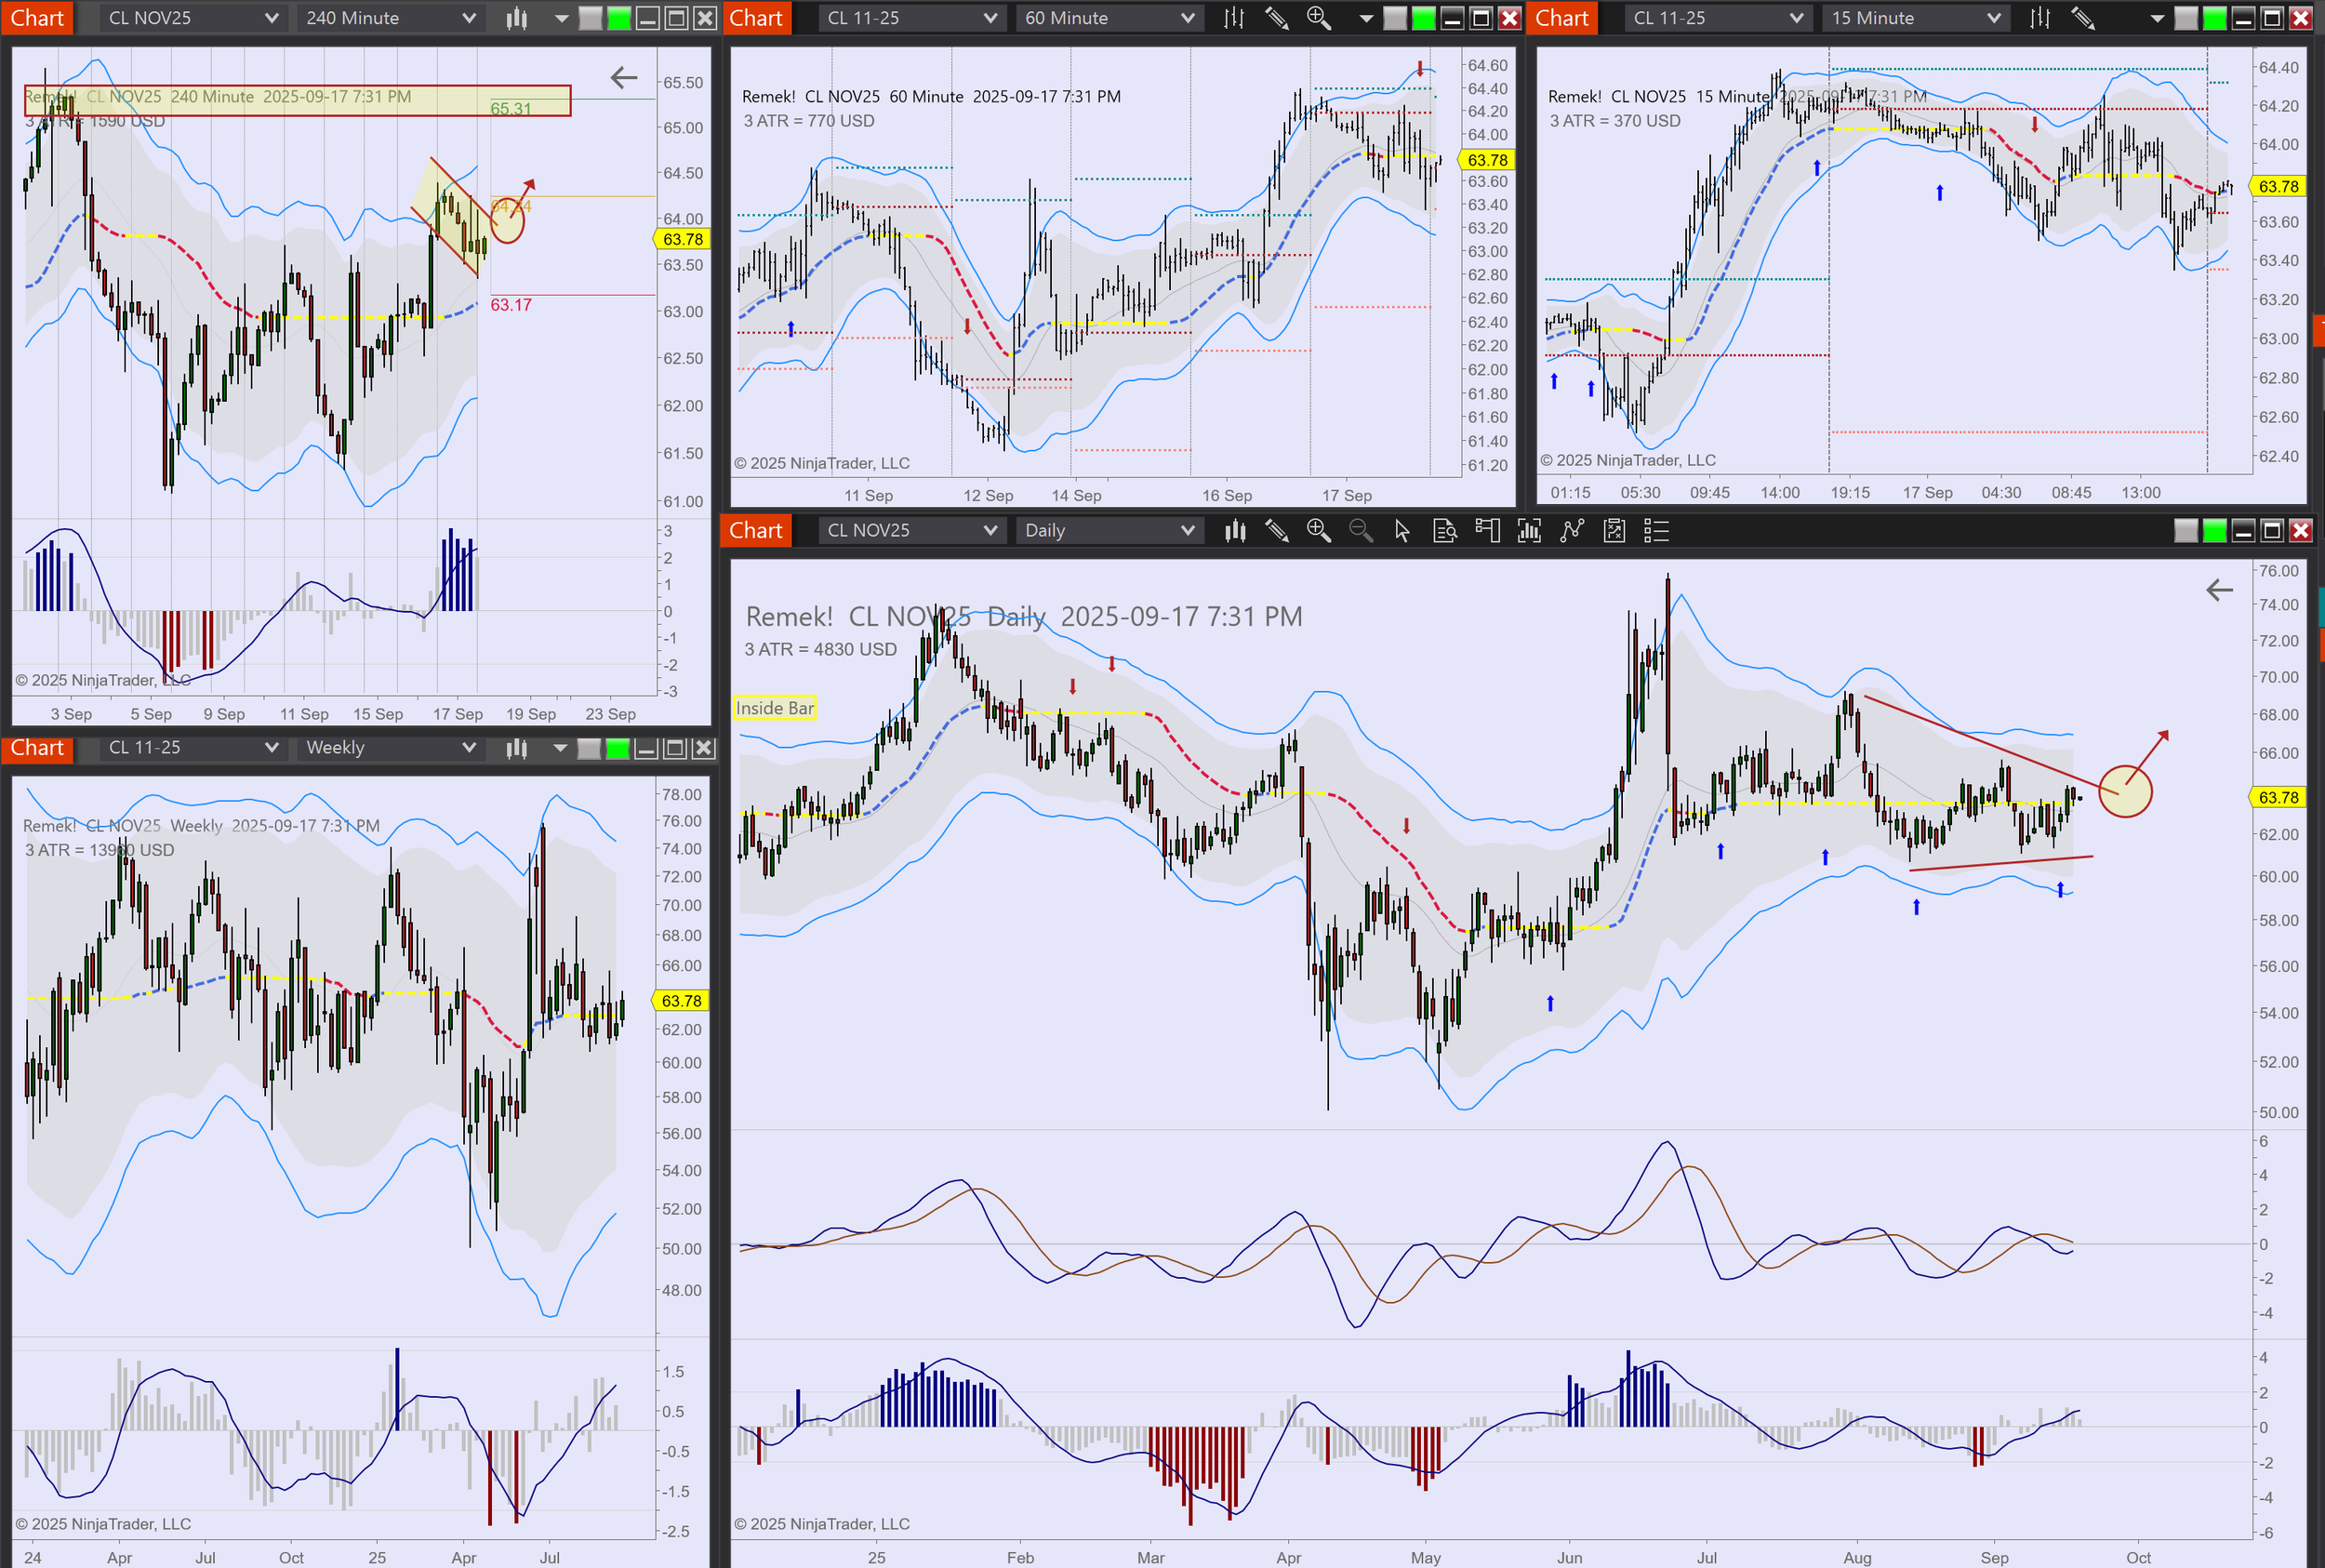The image size is (2325, 1568).
Task: Toggle green link button on Daily chart
Action: (2215, 531)
